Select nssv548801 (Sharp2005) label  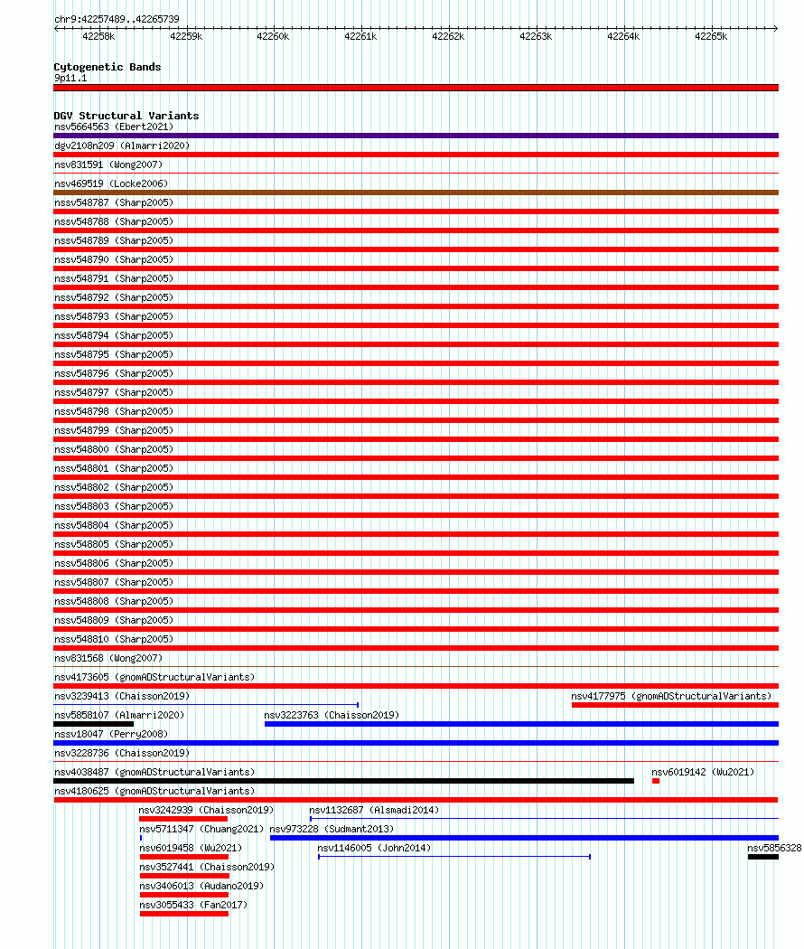(x=114, y=468)
